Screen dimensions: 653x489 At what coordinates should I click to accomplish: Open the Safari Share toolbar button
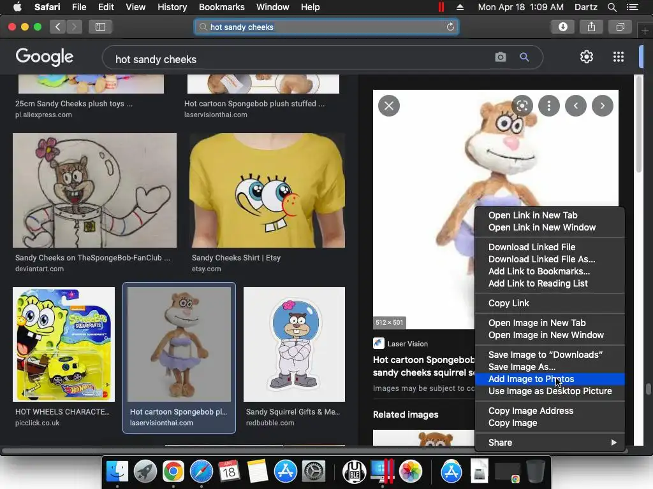pos(591,27)
